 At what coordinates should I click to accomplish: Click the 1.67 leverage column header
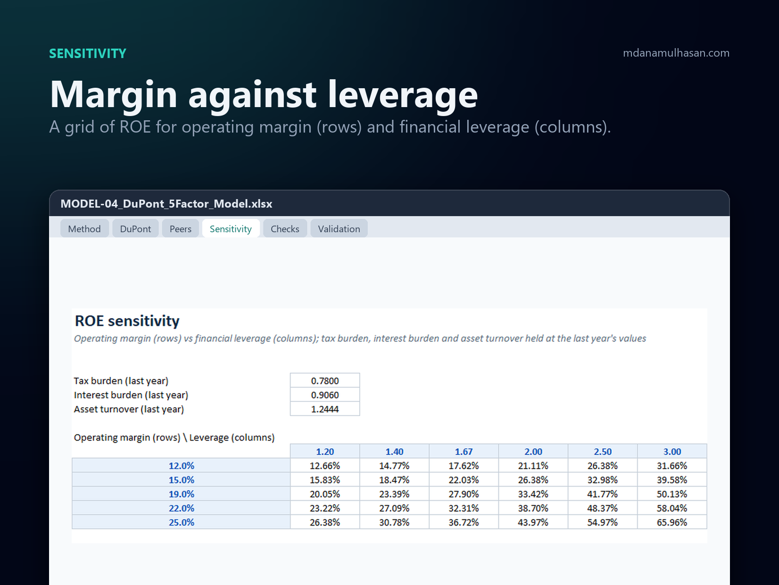click(464, 451)
